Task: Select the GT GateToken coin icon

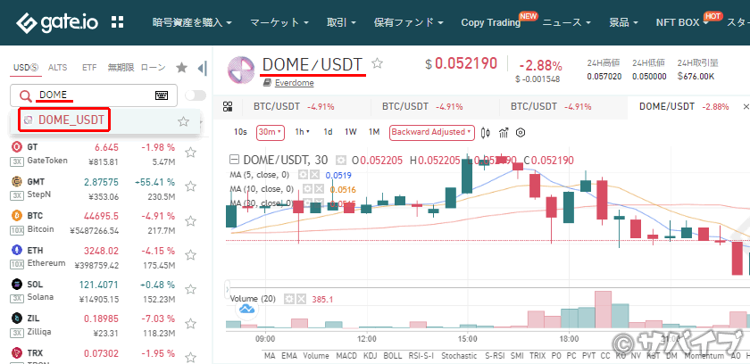Action: click(x=17, y=147)
